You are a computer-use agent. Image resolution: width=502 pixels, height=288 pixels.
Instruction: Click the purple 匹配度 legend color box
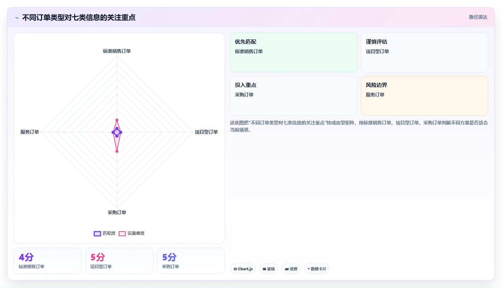97,233
